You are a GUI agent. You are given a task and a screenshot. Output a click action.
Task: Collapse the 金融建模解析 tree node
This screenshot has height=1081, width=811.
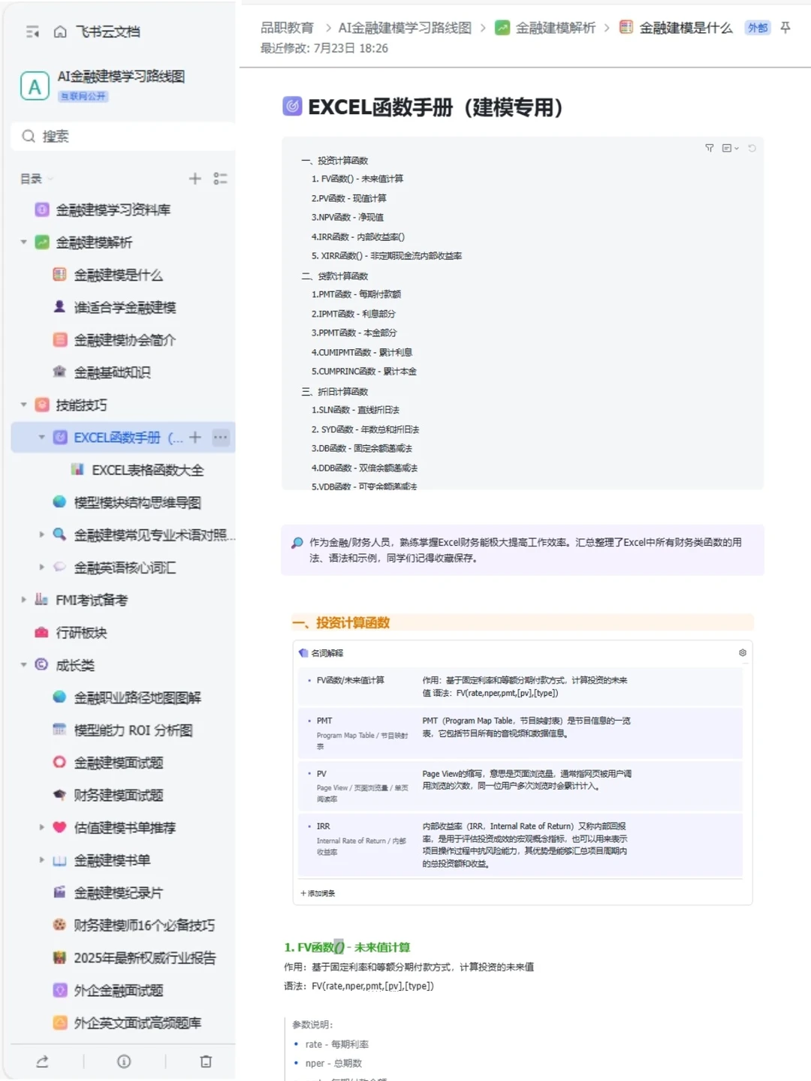click(24, 242)
